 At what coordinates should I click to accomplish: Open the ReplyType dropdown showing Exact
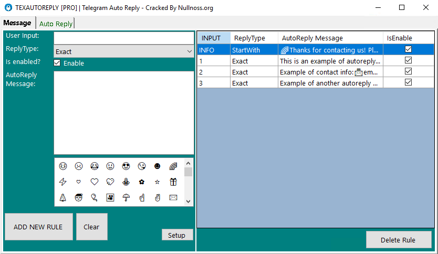point(124,51)
